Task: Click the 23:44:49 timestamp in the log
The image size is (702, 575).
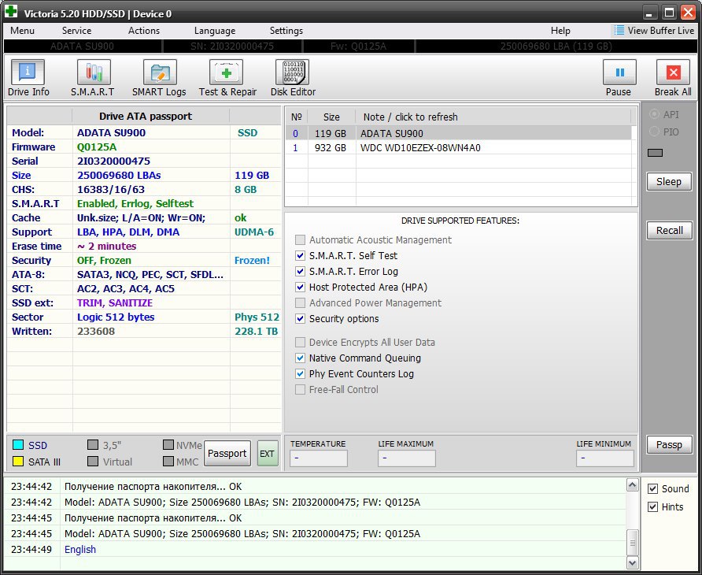Action: pyautogui.click(x=31, y=550)
